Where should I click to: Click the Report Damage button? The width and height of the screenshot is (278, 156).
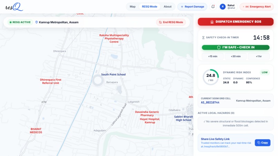coord(192,7)
